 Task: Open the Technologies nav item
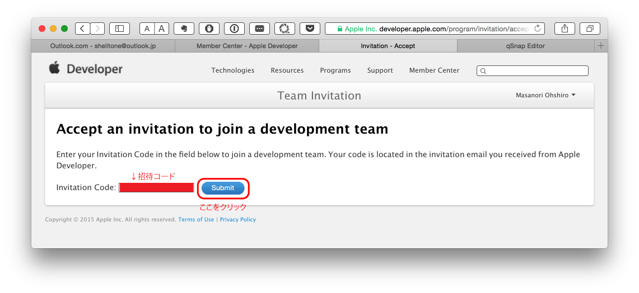[233, 70]
